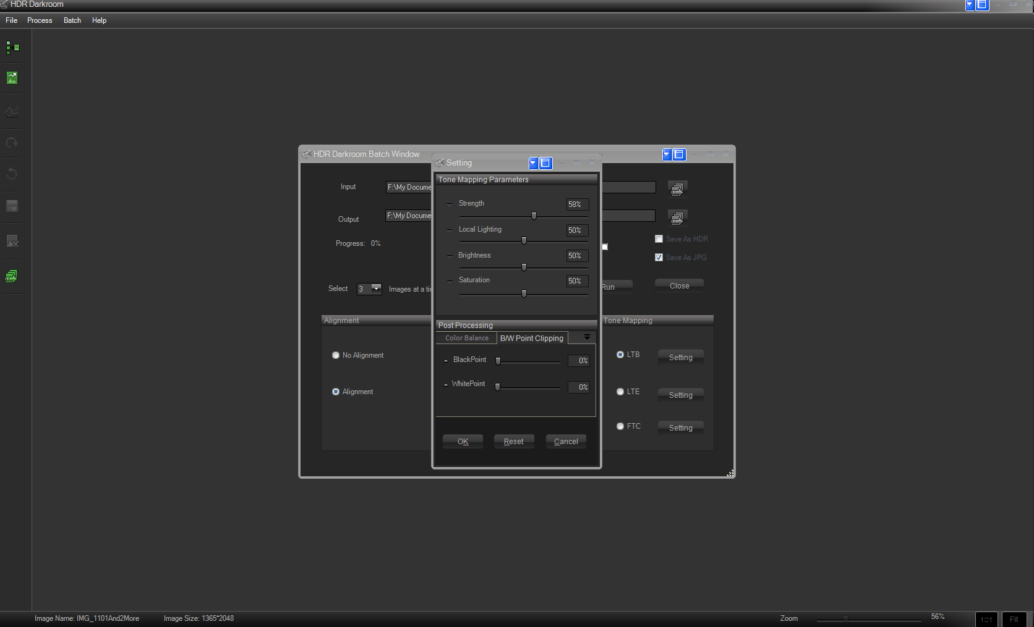Switch to the Color Balance tab
The height and width of the screenshot is (627, 1034).
point(466,338)
